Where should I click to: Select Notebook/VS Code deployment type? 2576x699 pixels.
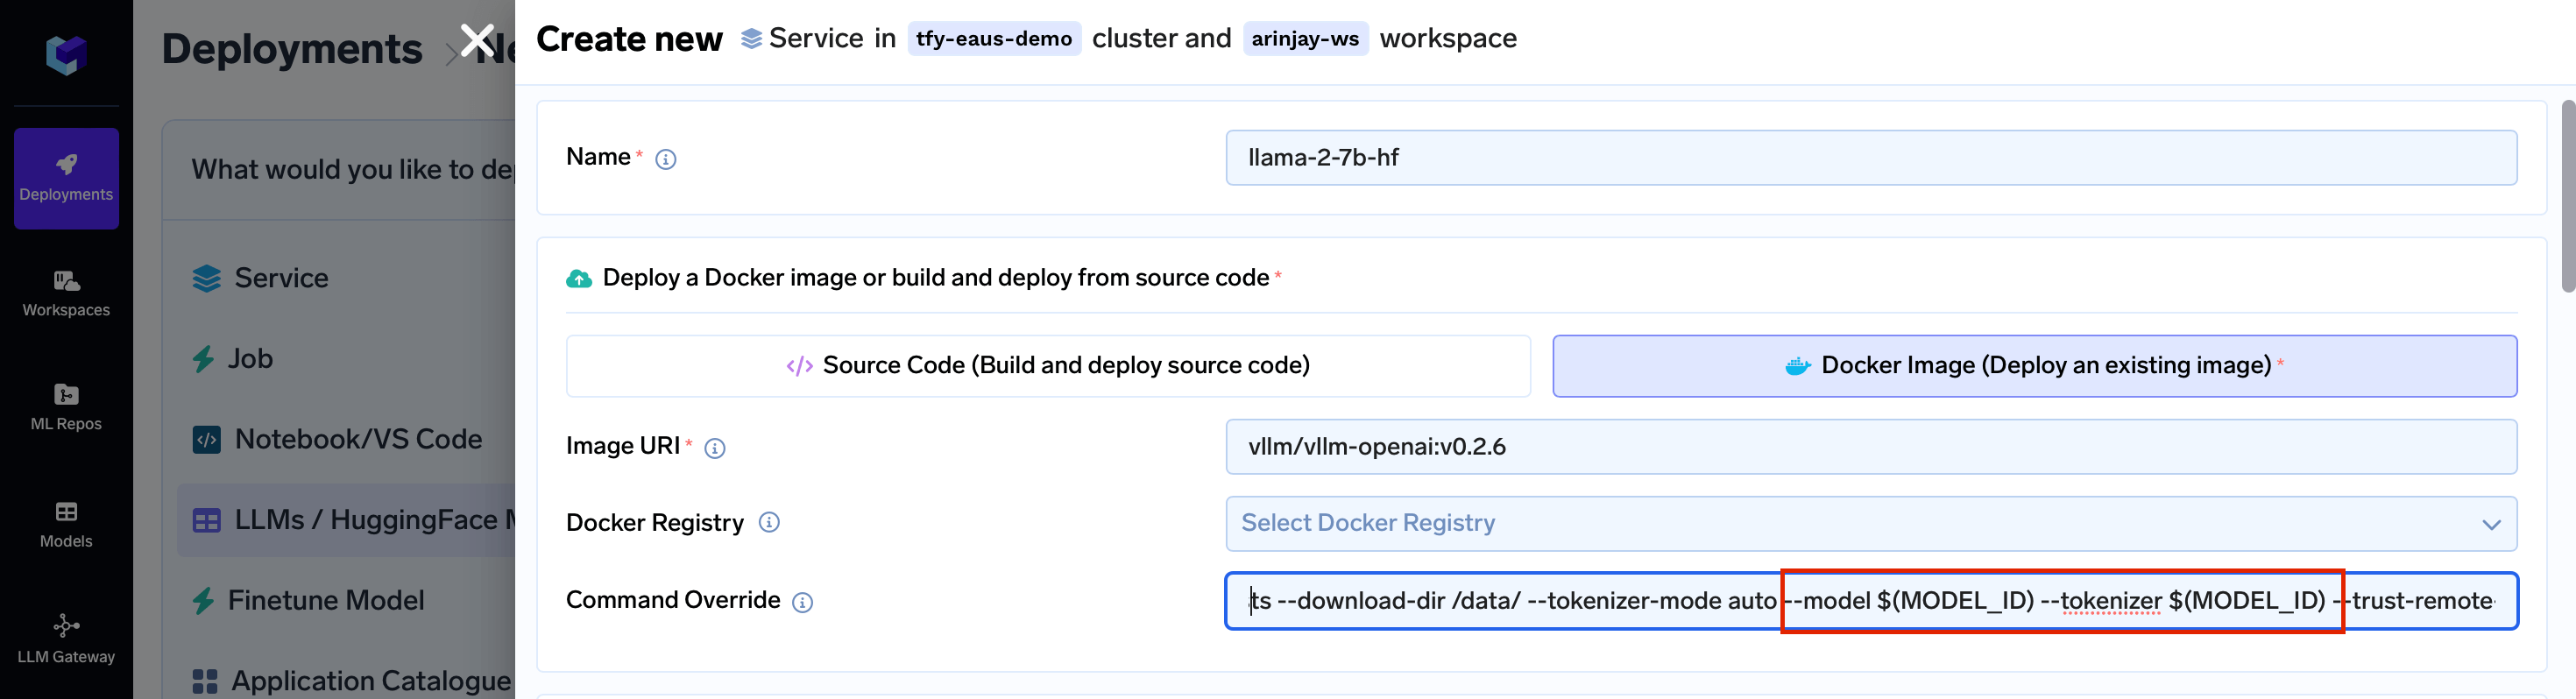click(x=338, y=439)
